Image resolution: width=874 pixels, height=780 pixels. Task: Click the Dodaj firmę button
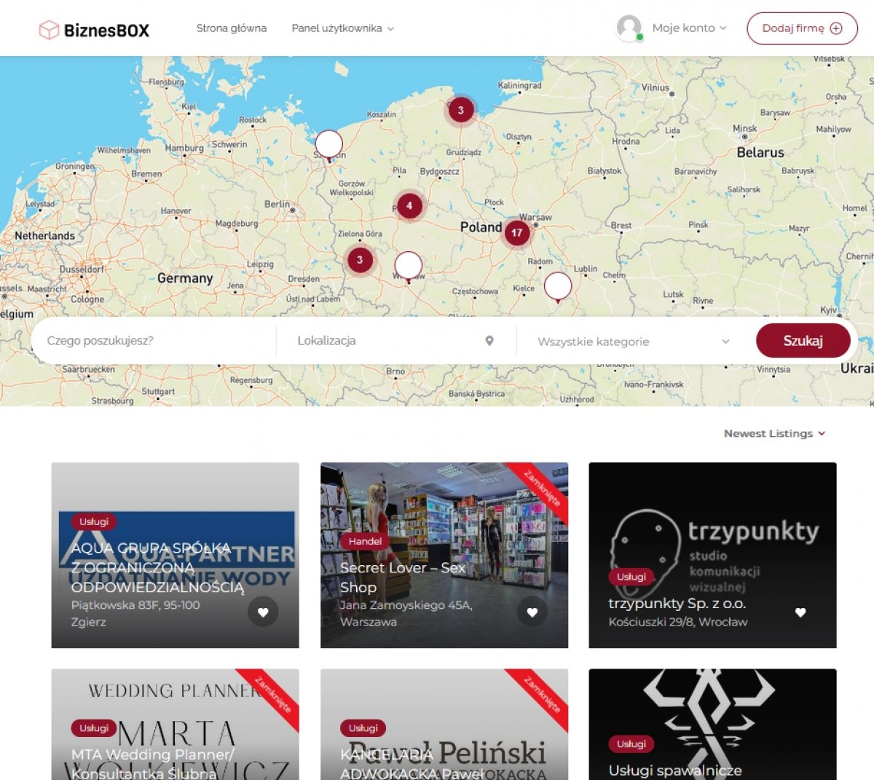pyautogui.click(x=802, y=28)
